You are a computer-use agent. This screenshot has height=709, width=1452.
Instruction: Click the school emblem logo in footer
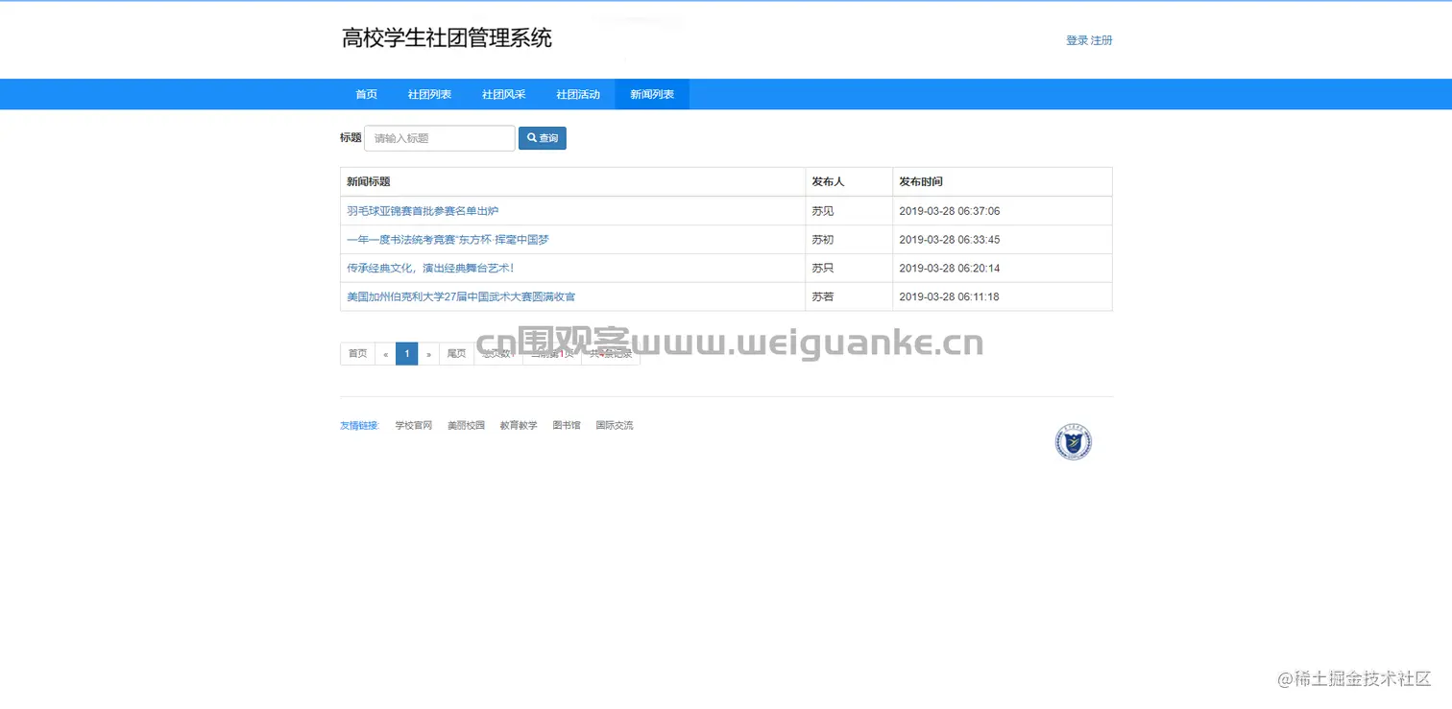tap(1073, 442)
